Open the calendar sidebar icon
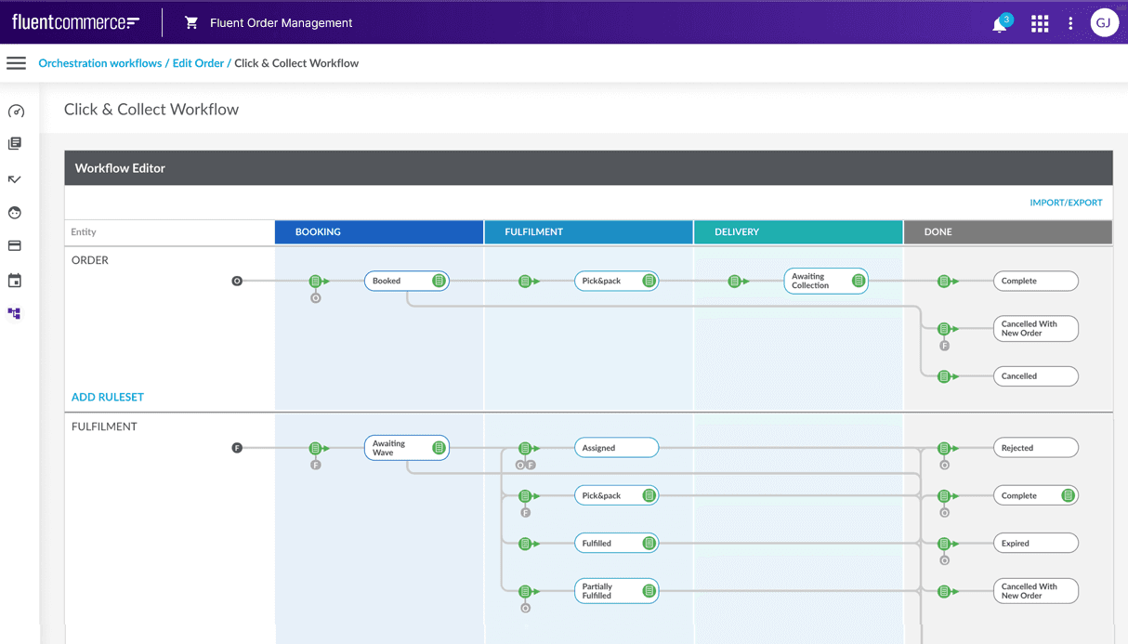This screenshot has height=644, width=1128. pos(15,281)
